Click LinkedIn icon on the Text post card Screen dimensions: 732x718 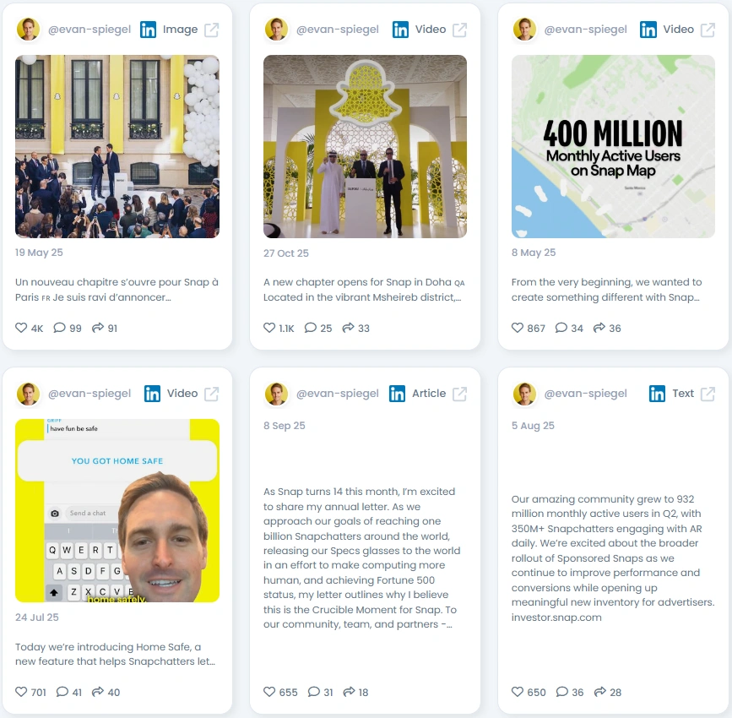point(657,394)
